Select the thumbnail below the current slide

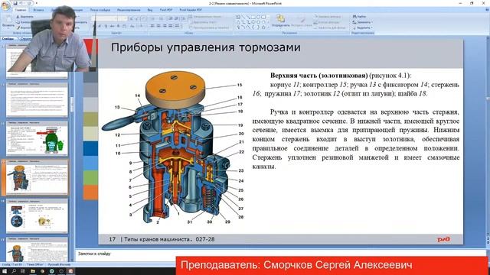tap(37, 216)
